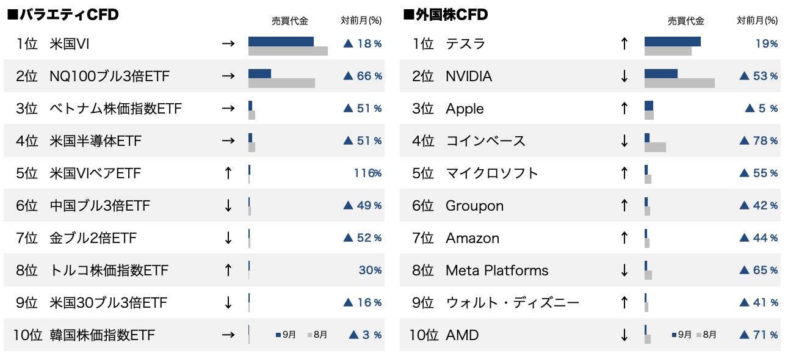
Task: Click the Meta Platforms row label
Action: point(497,271)
